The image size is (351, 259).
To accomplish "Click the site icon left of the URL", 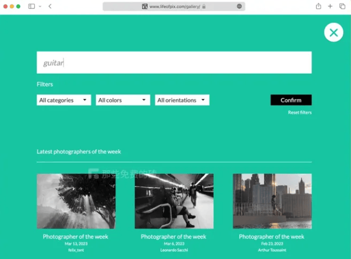I will (144, 6).
